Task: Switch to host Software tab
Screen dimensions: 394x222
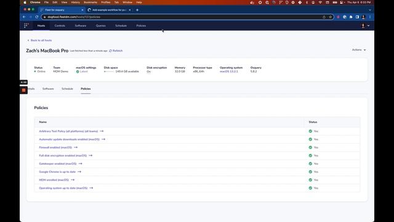Action: (x=48, y=89)
